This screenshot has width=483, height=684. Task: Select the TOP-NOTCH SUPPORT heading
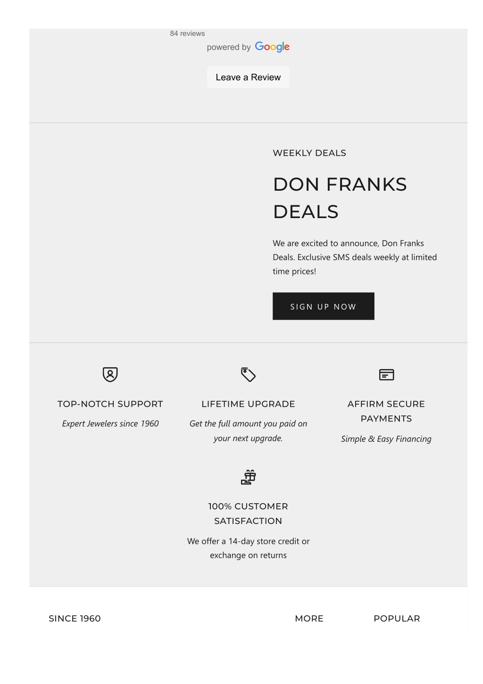[x=110, y=404]
